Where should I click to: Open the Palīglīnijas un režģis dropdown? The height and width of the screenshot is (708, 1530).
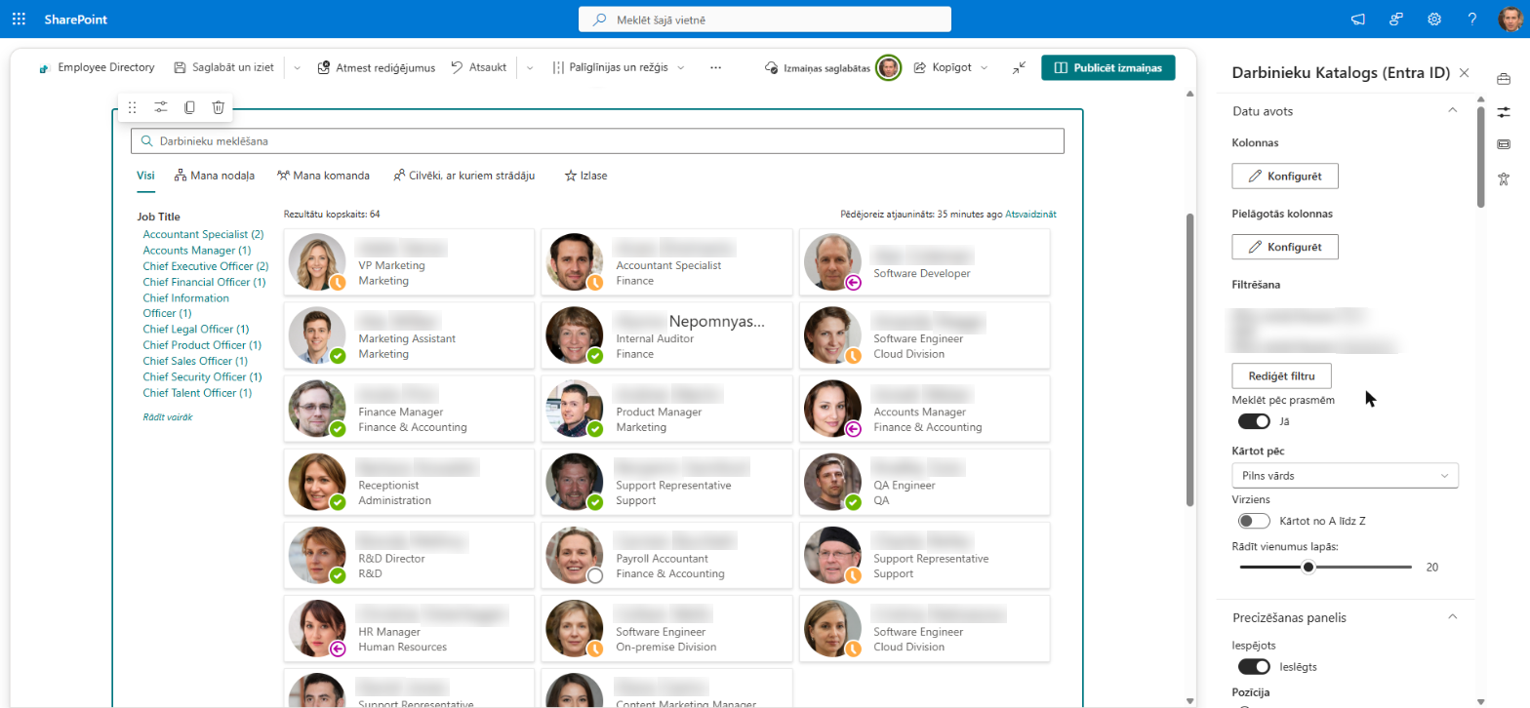coord(619,67)
